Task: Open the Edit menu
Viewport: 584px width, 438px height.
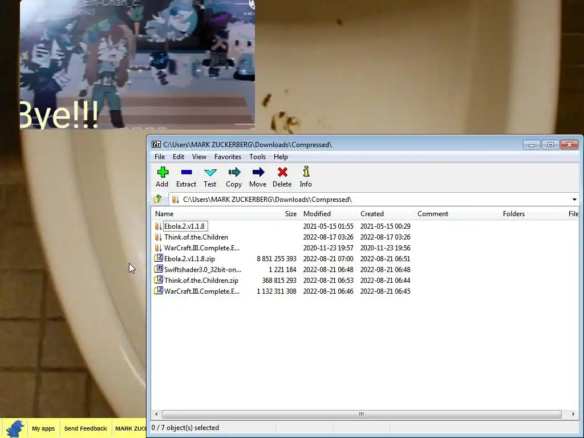Action: (179, 157)
